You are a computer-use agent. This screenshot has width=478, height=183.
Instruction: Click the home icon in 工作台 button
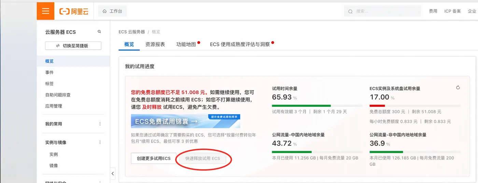point(104,11)
